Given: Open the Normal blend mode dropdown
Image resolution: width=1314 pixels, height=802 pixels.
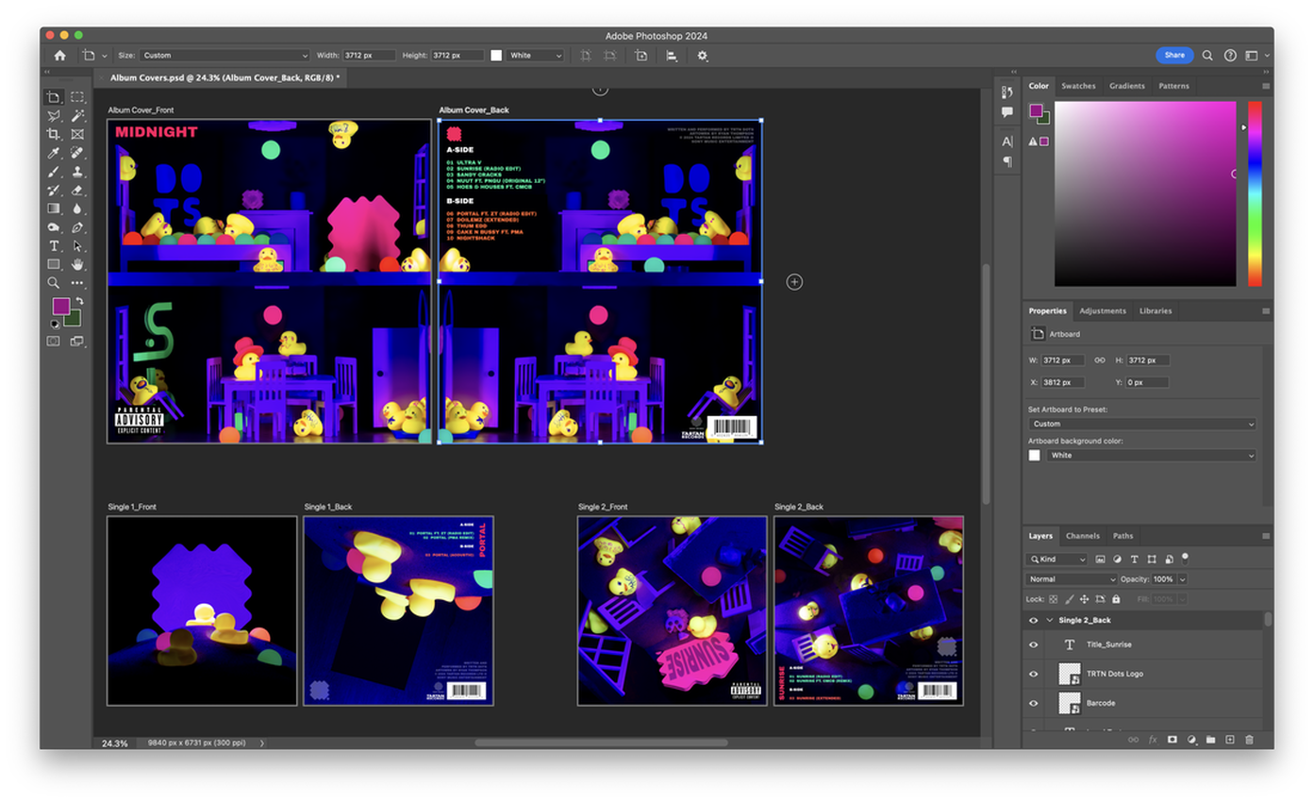Looking at the screenshot, I should [x=1072, y=579].
